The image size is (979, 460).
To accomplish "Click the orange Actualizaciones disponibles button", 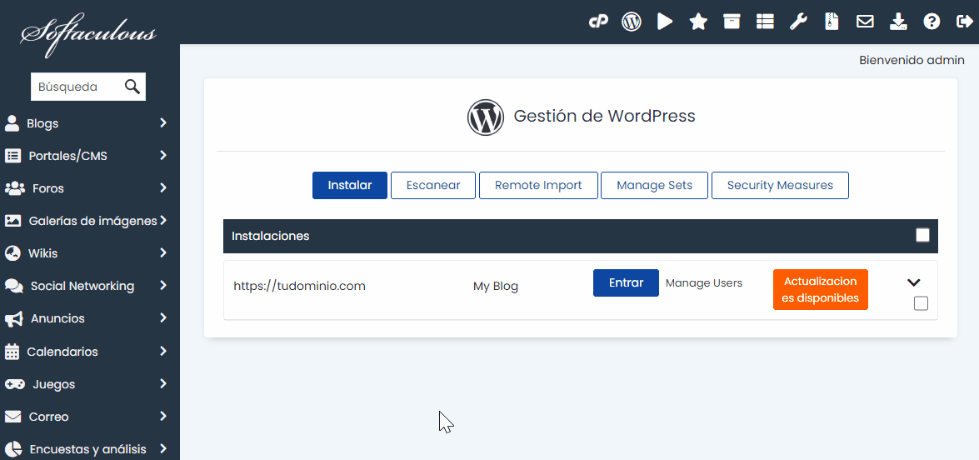I will (821, 290).
